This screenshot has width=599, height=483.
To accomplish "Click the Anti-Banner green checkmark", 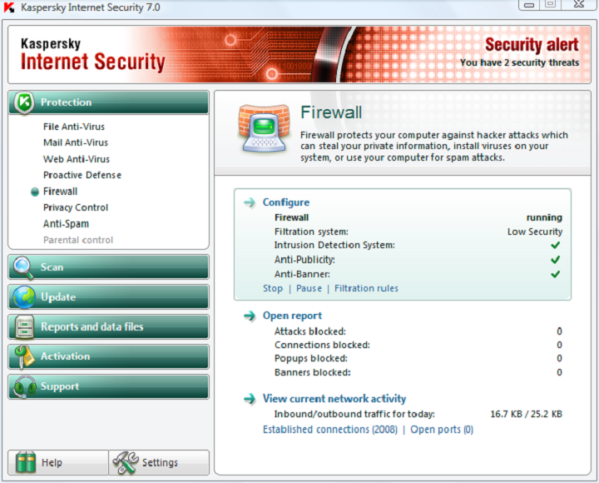I will (x=556, y=274).
